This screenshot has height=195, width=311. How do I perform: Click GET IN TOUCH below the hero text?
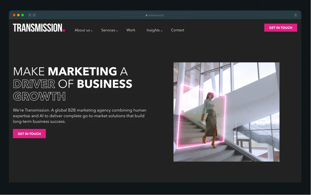tap(29, 134)
